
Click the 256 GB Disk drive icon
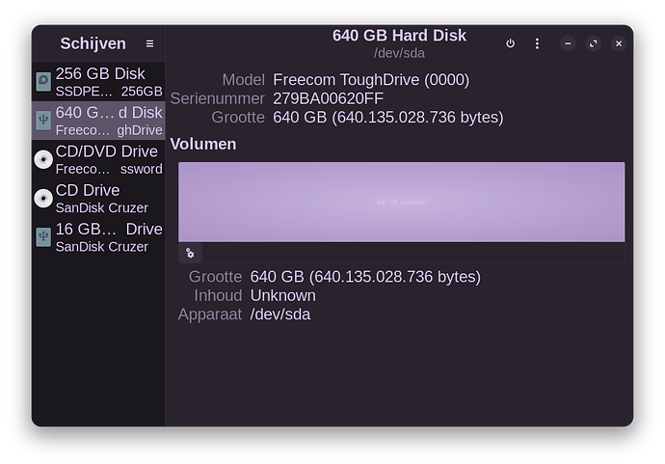click(x=43, y=82)
